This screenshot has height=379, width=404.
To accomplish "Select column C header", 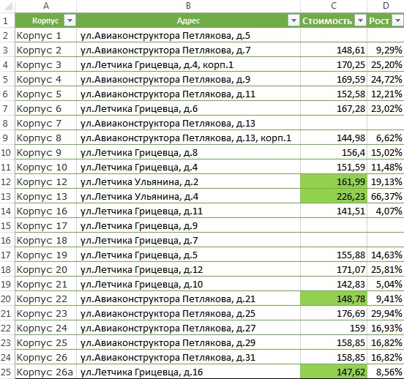I will point(334,6).
